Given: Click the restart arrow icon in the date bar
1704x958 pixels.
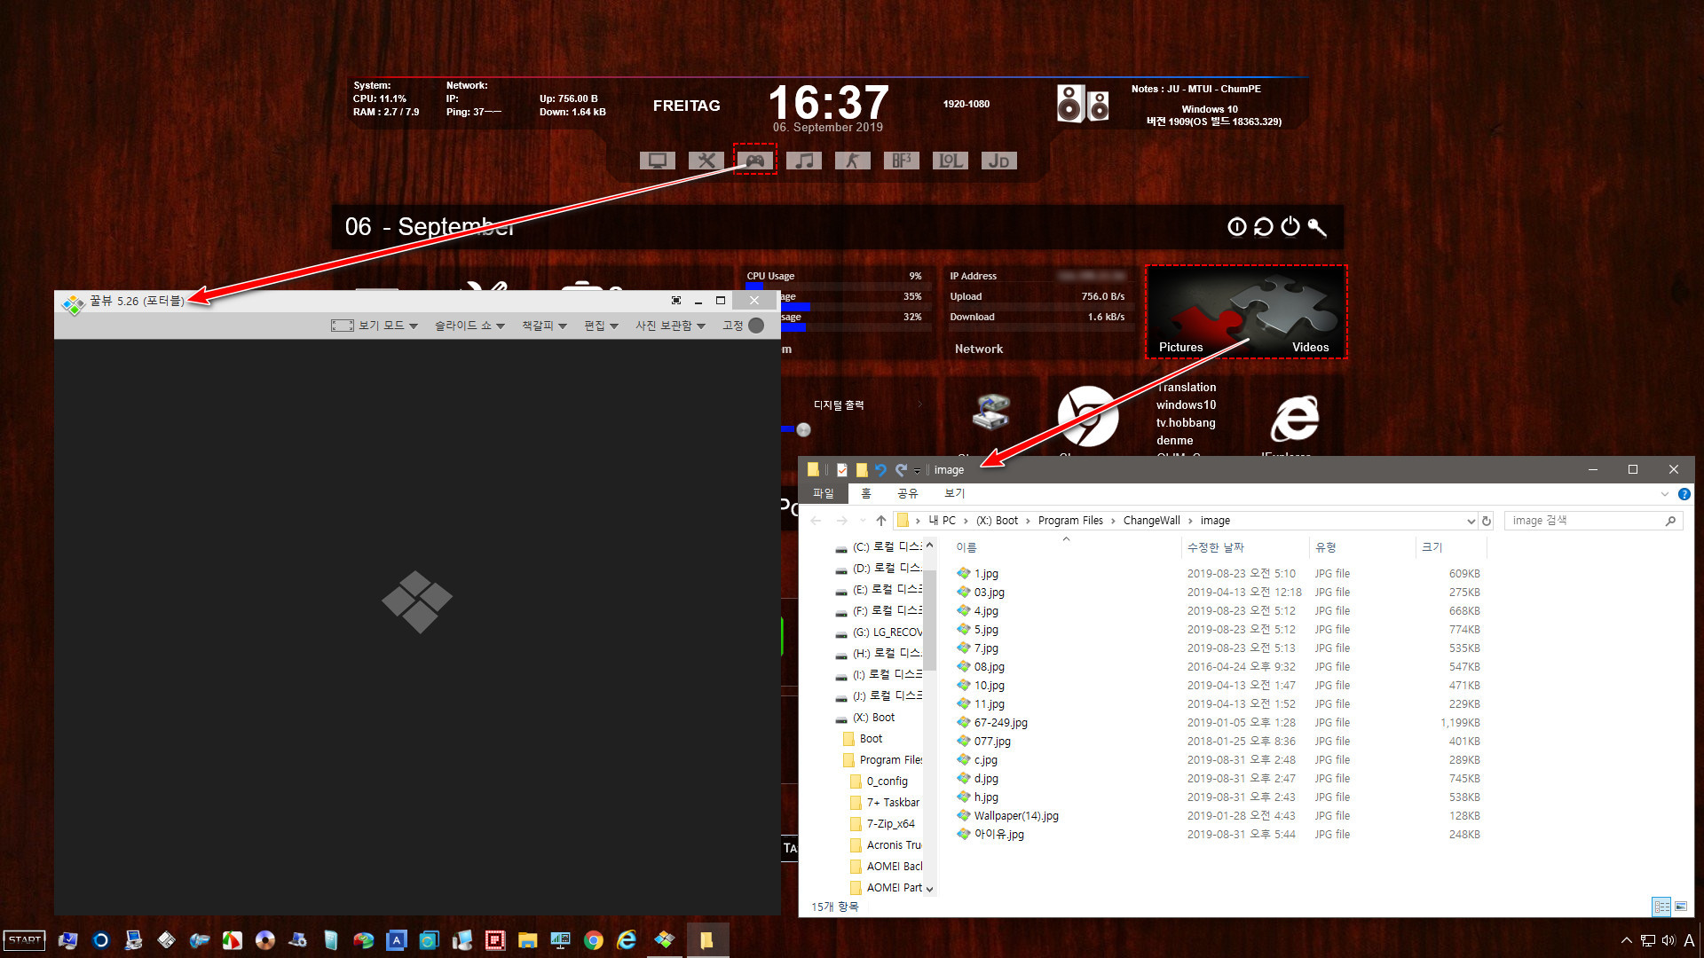Looking at the screenshot, I should [x=1263, y=227].
